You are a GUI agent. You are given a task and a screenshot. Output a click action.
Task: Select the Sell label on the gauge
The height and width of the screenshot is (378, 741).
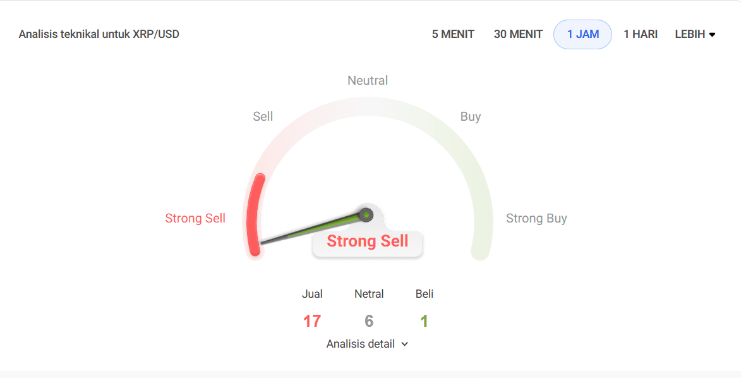(x=263, y=116)
